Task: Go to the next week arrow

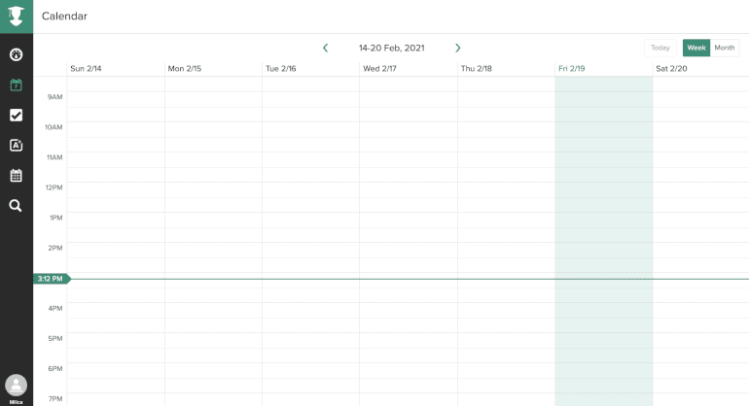Action: 457,48
